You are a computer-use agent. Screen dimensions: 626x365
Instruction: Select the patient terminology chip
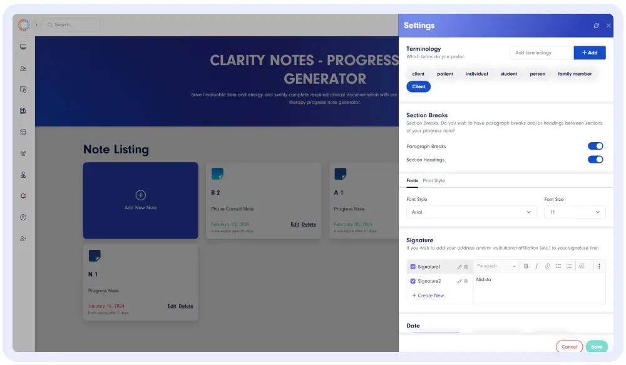pos(444,74)
